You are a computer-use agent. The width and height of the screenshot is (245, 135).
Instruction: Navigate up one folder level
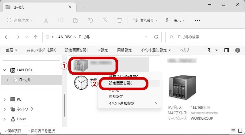point(36,37)
